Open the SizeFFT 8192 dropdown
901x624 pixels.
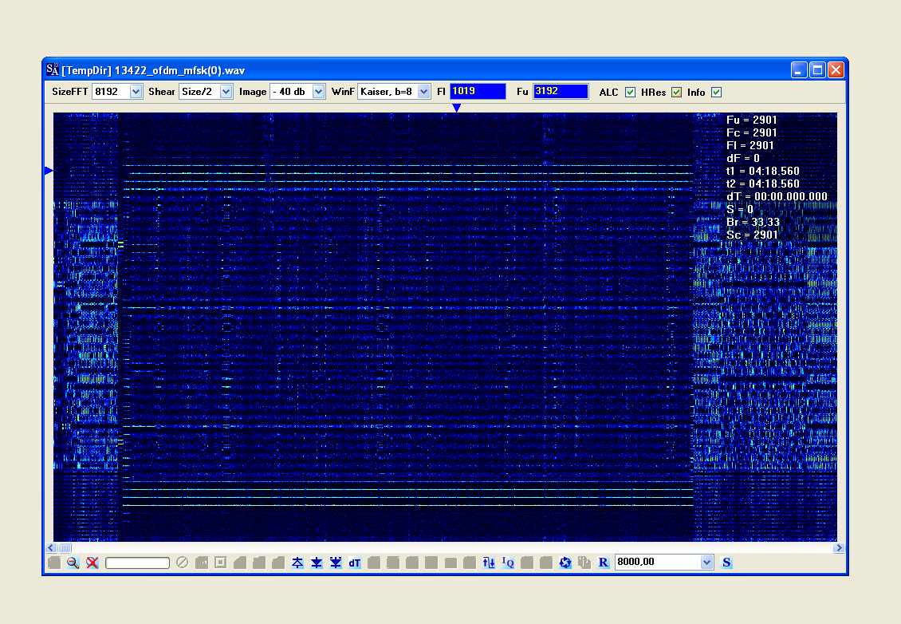click(x=136, y=92)
